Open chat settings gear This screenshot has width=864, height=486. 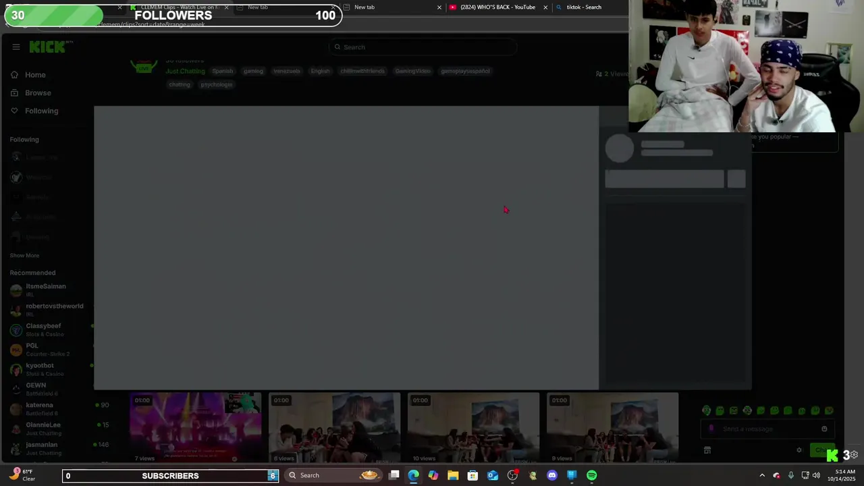799,450
